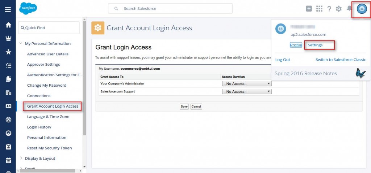
Task: Click the blue butterfly release notes icon
Action: pyautogui.click(x=360, y=73)
